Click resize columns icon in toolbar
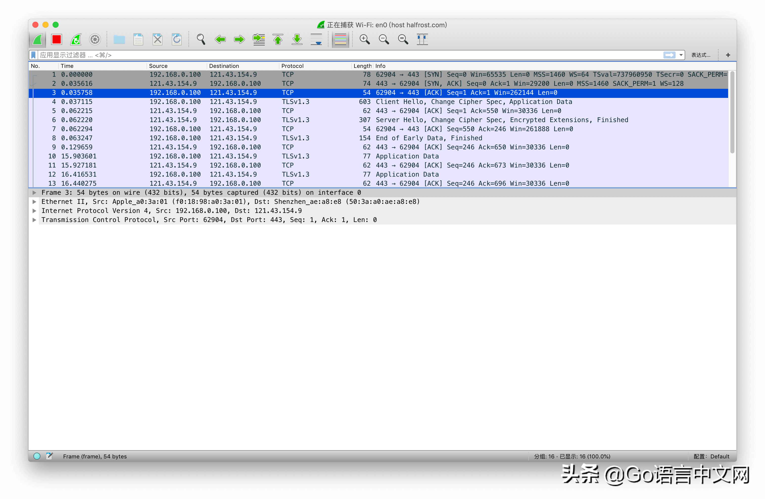Viewport: 765px width, 499px height. click(422, 39)
